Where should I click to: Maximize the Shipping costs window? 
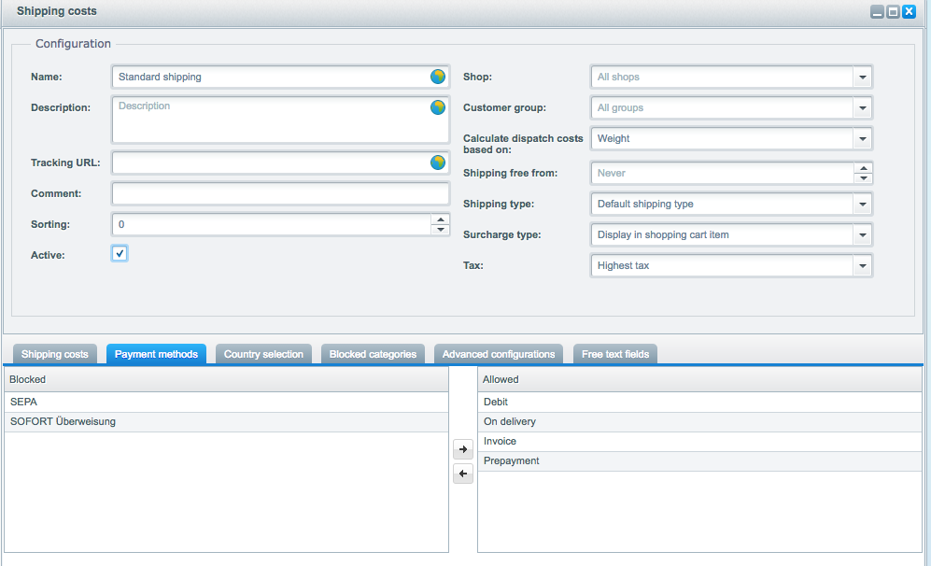(x=893, y=12)
